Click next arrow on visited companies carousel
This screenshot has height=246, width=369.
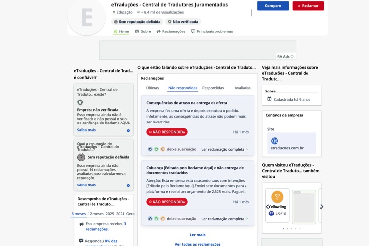(321, 207)
